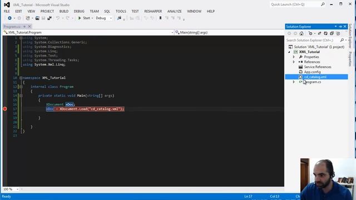The image size is (356, 200).
Task: Click the Undo toolbar icon
Action: [x=58, y=18]
